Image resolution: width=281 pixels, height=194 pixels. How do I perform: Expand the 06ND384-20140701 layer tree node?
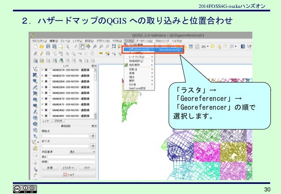click(42, 82)
